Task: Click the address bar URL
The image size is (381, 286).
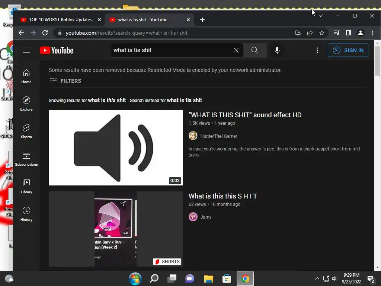Action: [127, 33]
